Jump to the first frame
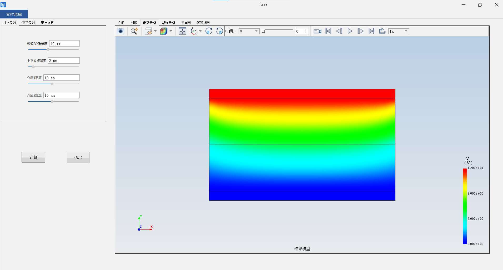This screenshot has width=503, height=270. tap(328, 31)
